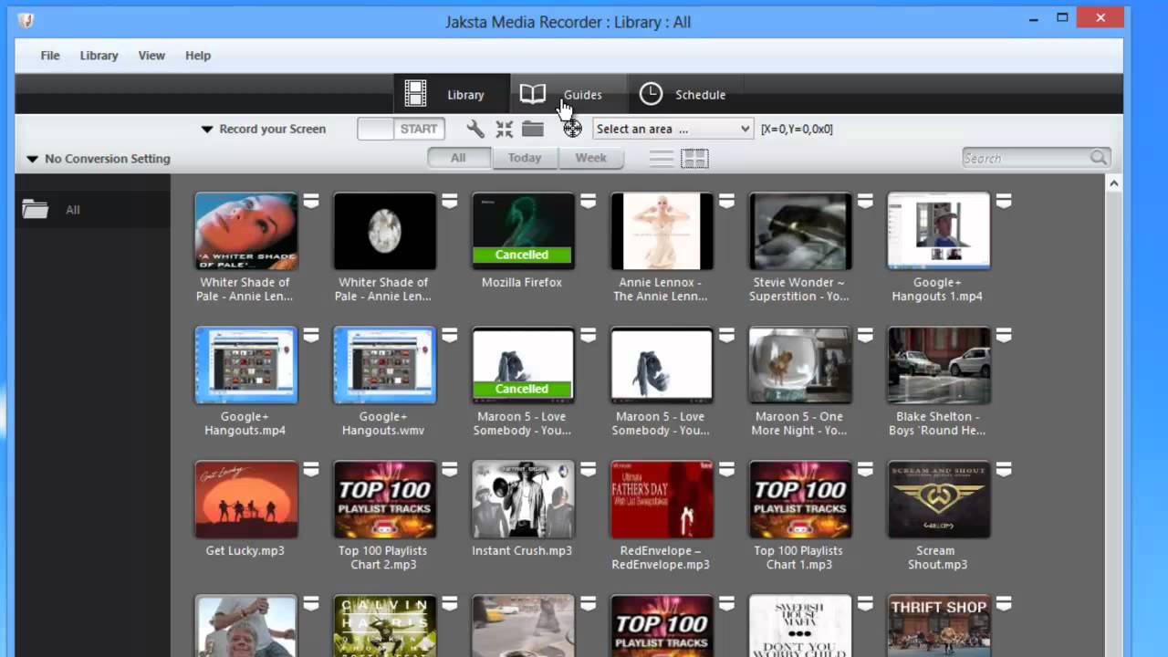Click the Schedule clock icon

pyautogui.click(x=651, y=93)
